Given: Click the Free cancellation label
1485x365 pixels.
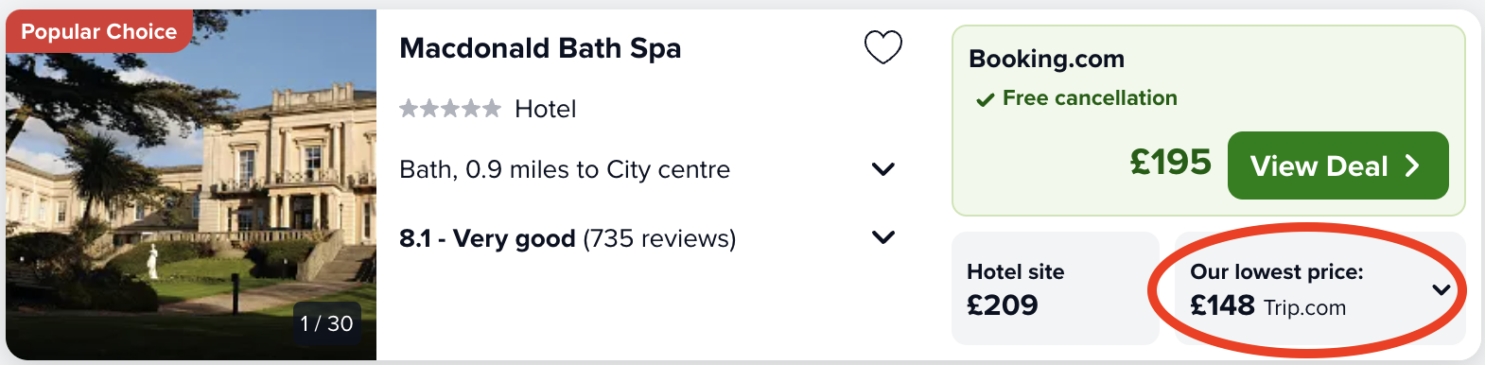Looking at the screenshot, I should (x=1090, y=98).
